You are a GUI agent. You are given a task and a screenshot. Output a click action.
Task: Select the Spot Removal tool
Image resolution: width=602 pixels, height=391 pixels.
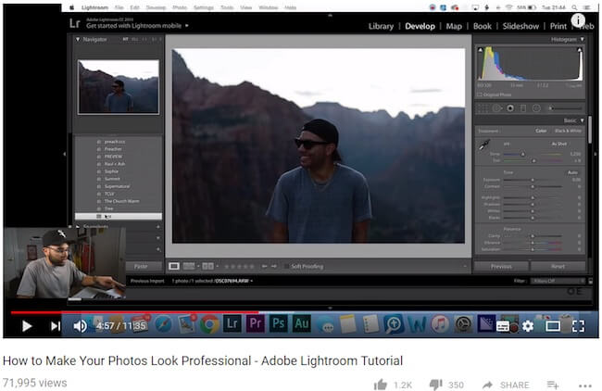[x=496, y=108]
